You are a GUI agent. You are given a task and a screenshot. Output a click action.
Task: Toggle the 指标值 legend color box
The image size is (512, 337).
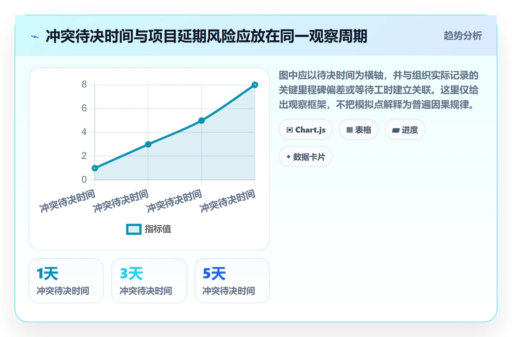(134, 229)
